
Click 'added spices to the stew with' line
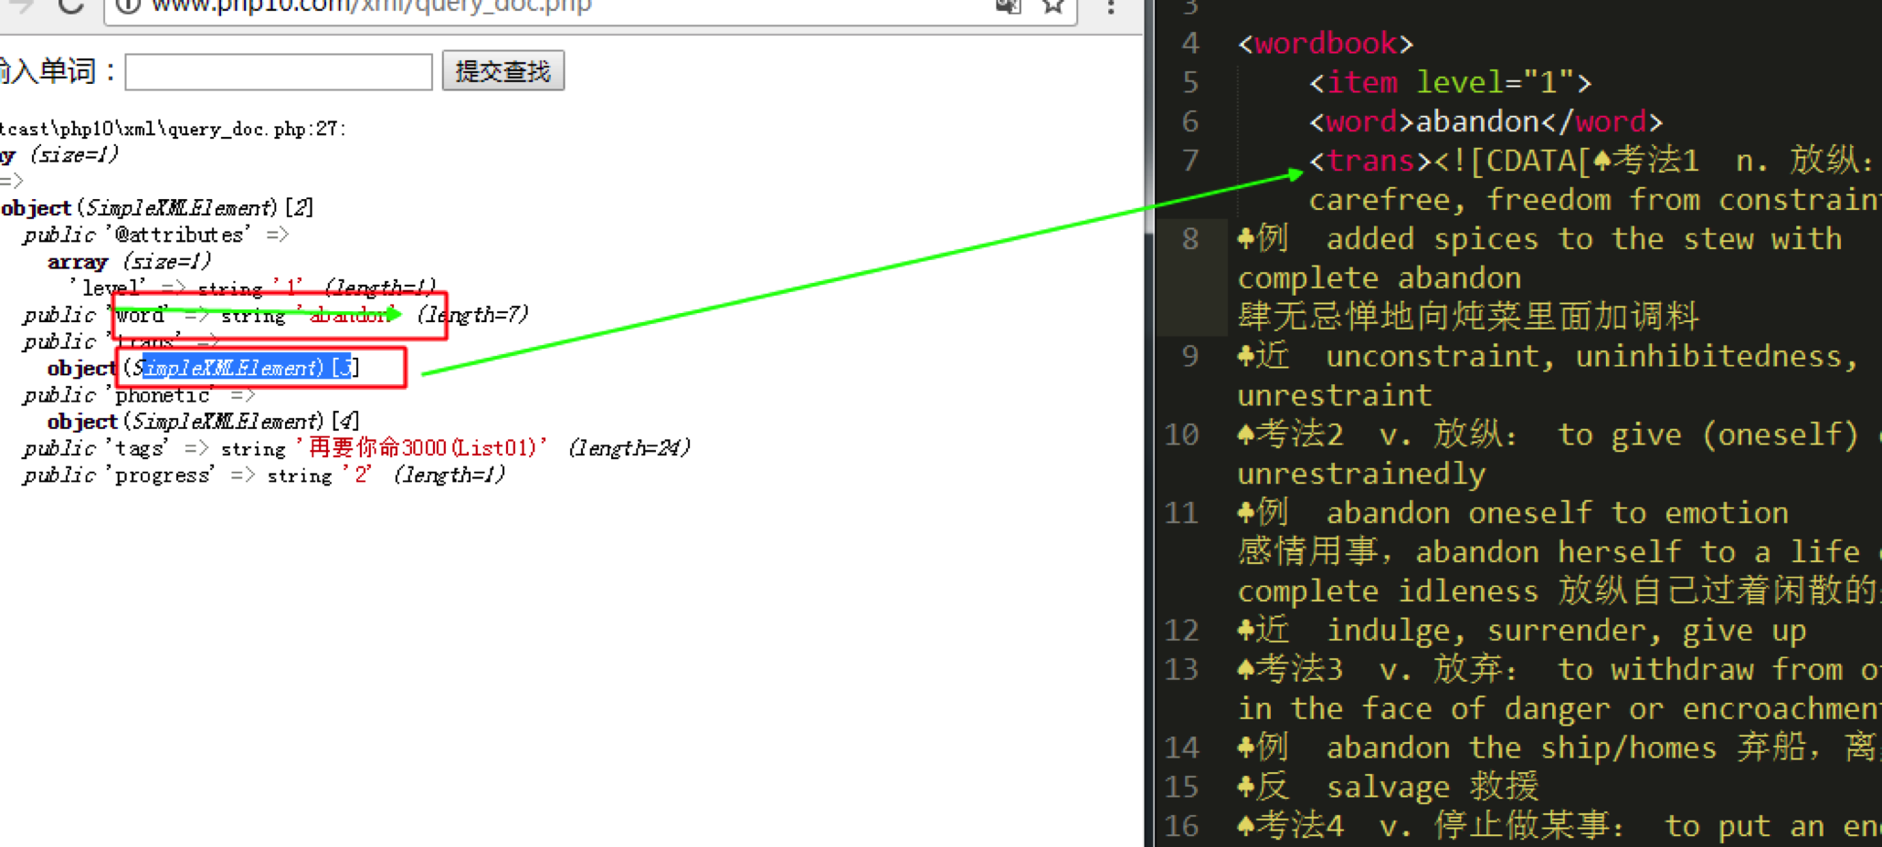[1539, 239]
